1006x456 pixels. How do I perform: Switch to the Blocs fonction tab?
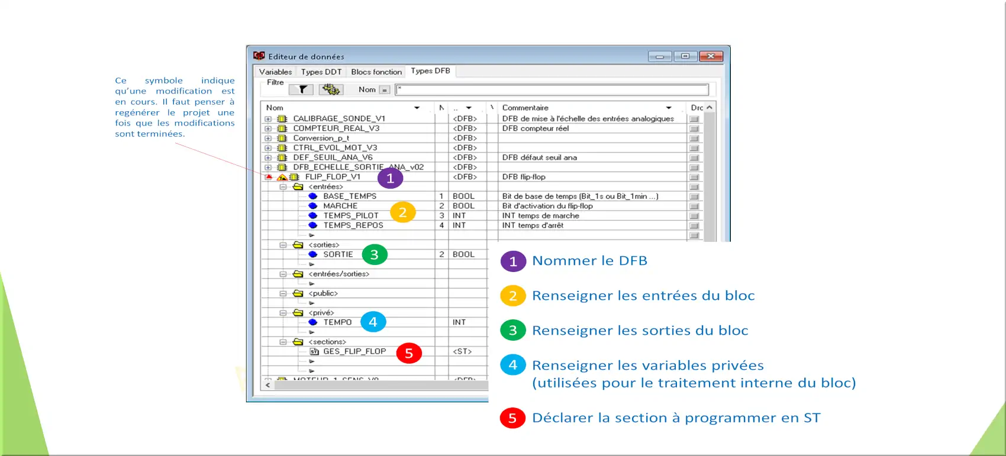pyautogui.click(x=376, y=72)
